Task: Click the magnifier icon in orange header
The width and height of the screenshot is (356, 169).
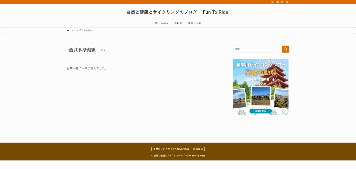Action: [287, 2]
